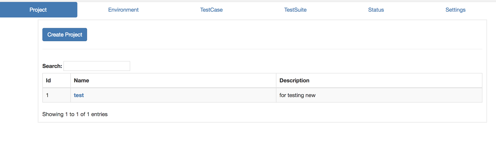Click the divider line under Create Project
The width and height of the screenshot is (496, 160).
(x=262, y=49)
